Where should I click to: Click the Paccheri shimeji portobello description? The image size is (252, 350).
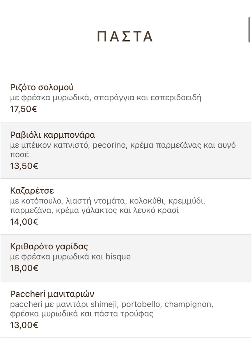click(x=112, y=309)
